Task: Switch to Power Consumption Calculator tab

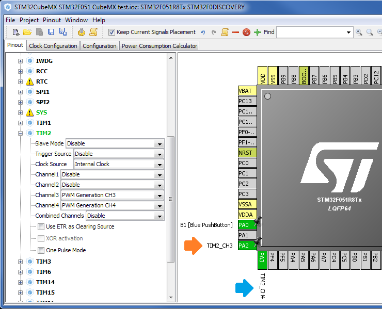Action: tap(160, 46)
